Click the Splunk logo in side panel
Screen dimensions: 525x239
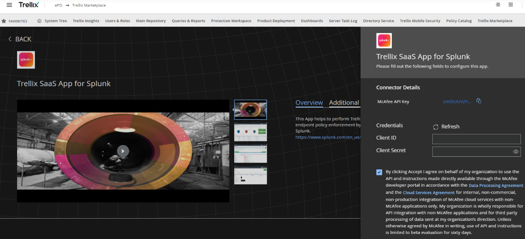click(x=384, y=41)
